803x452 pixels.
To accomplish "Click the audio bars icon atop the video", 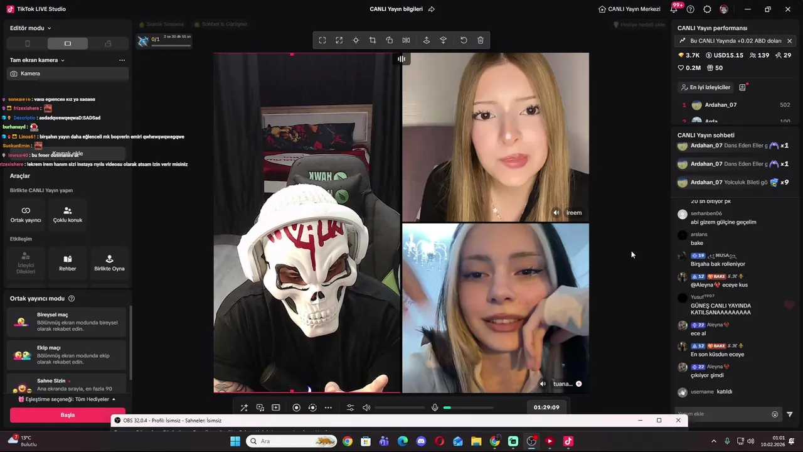I will 401,59.
